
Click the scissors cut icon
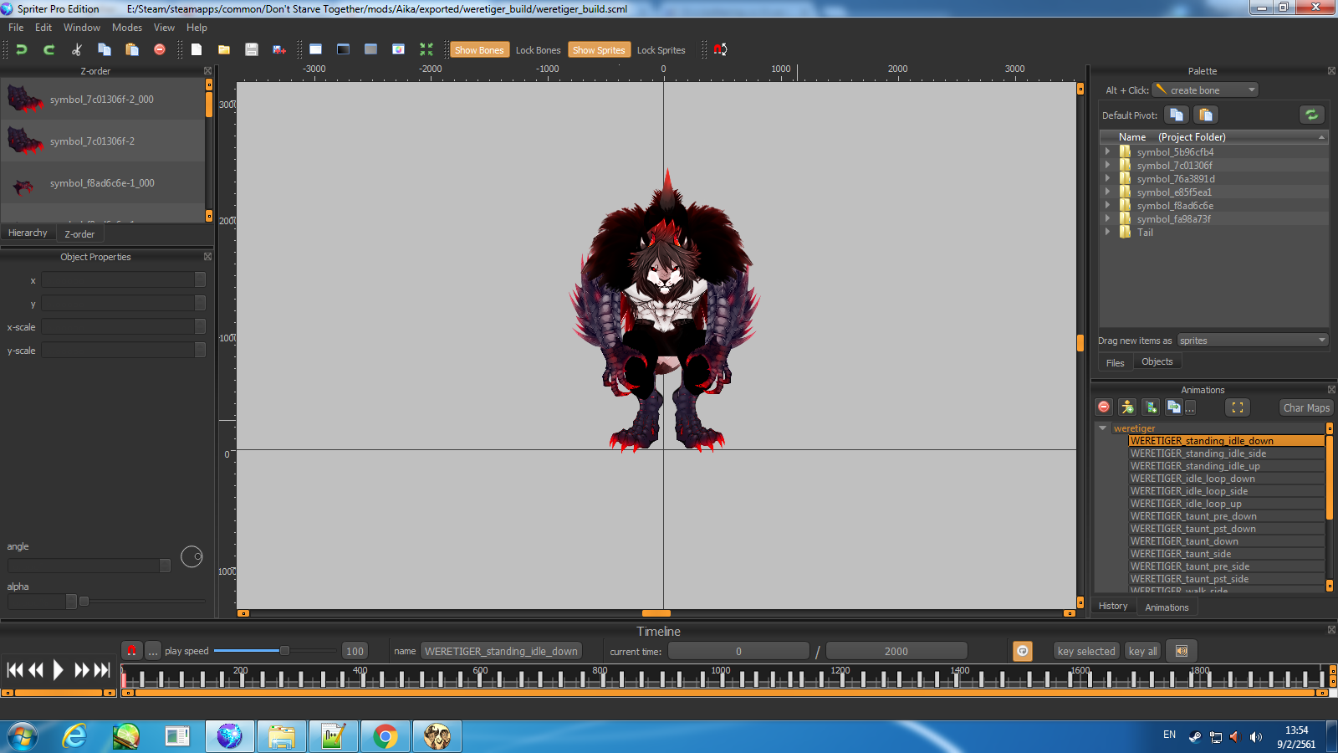76,49
